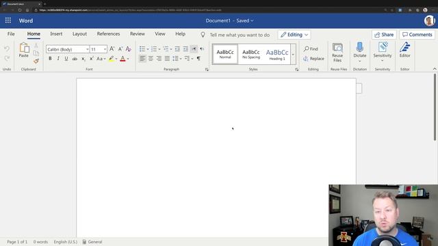This screenshot has width=438, height=246.
Task: Switch to the Insert tab
Action: pyautogui.click(x=56, y=33)
